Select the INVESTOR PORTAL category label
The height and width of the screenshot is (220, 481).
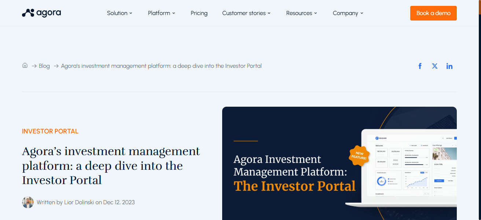50,131
